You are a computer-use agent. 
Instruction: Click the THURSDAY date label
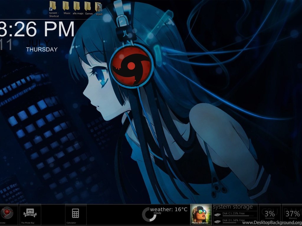[42, 49]
